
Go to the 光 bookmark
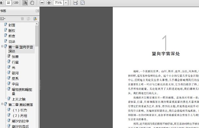(14, 68)
